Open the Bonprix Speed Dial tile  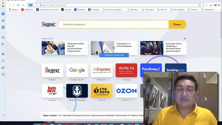pos(52,91)
